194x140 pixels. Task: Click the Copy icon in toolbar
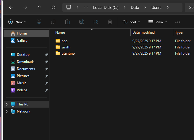(53, 22)
